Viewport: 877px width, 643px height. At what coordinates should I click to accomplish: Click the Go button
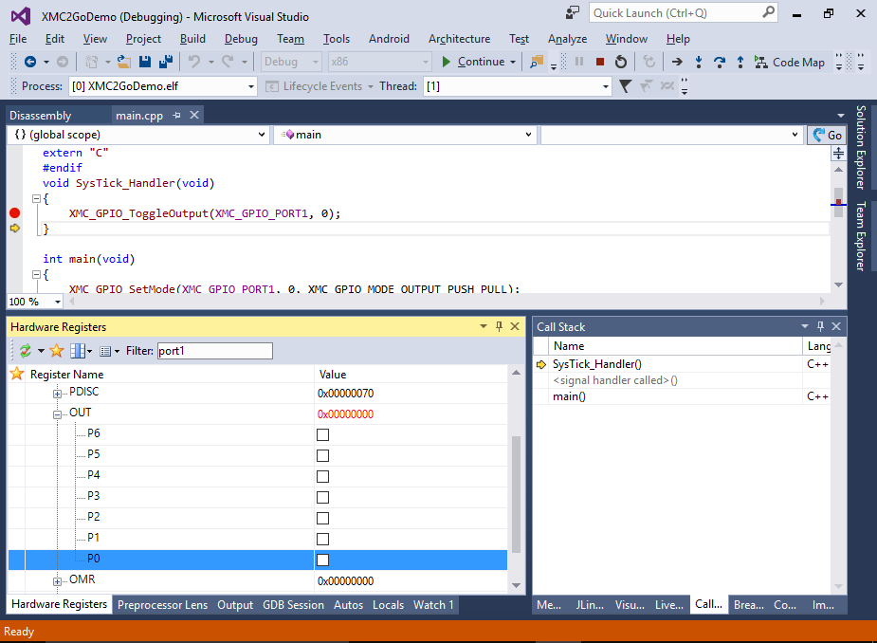(x=827, y=135)
